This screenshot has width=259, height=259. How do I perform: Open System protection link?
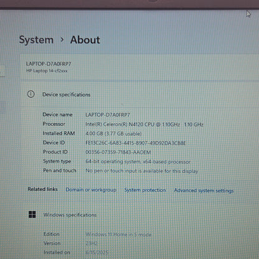[145, 190]
